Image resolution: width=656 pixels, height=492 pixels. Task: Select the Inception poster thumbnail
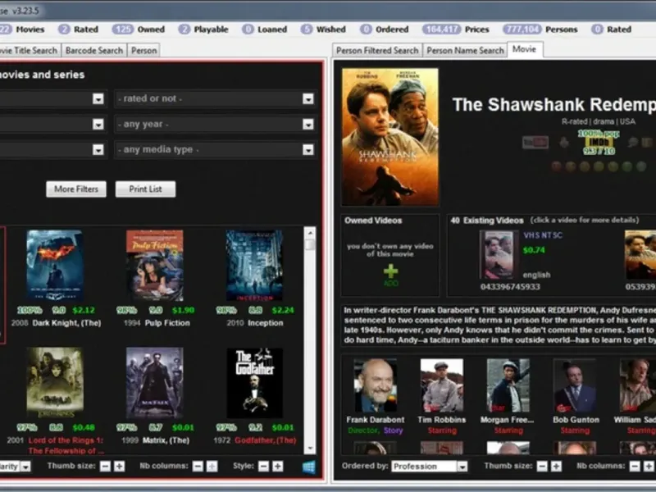click(254, 266)
